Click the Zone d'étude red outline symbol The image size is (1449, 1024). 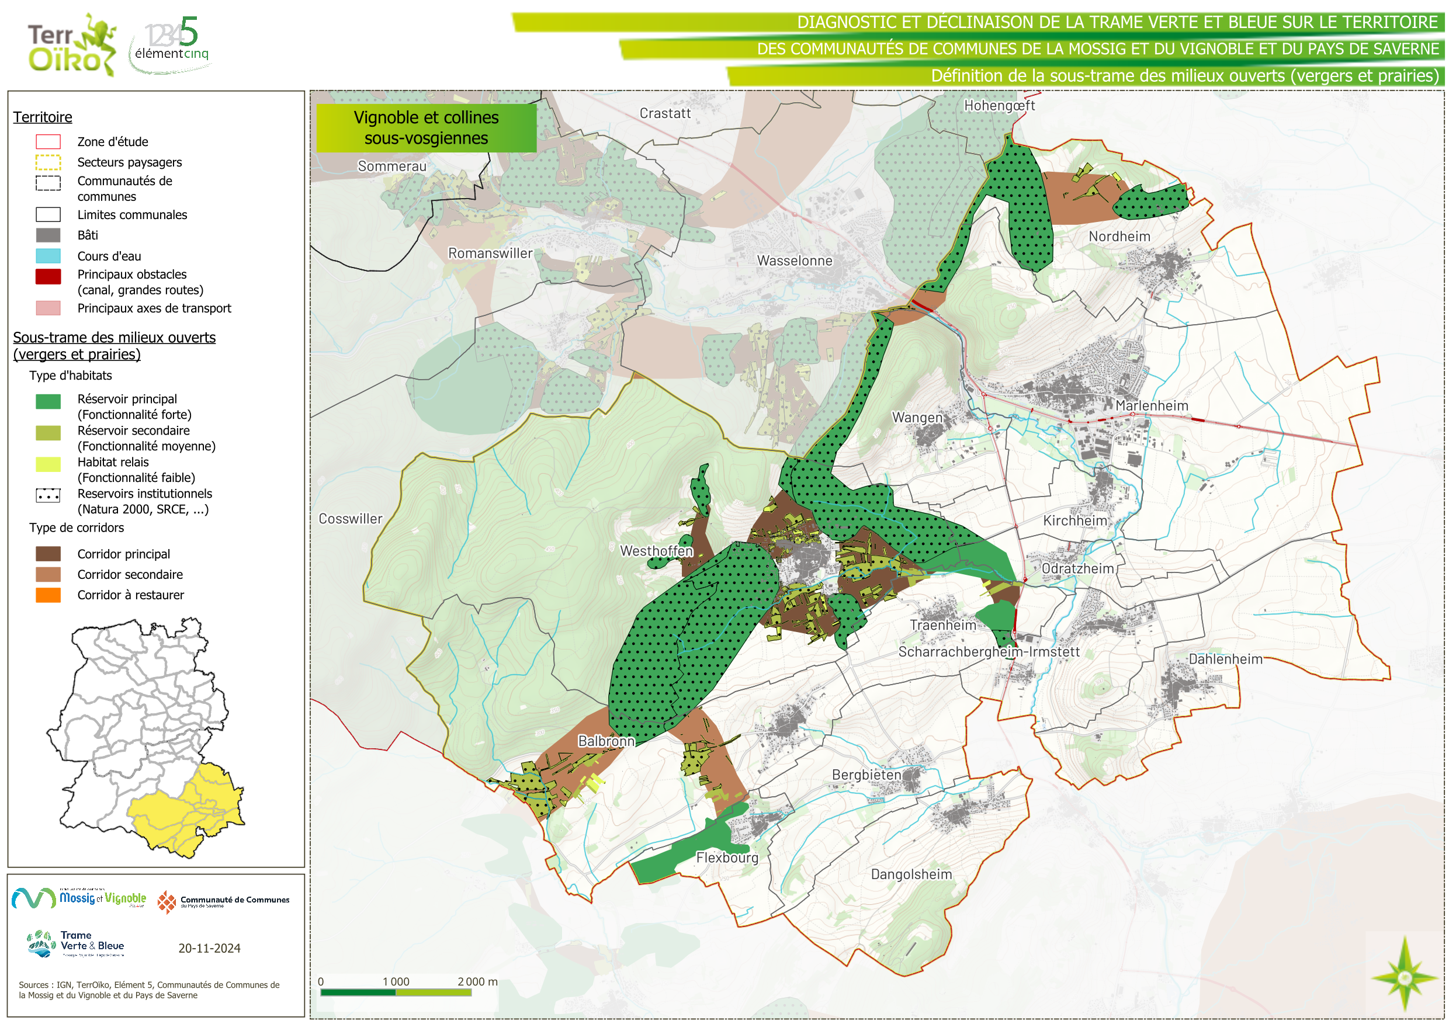[48, 141]
